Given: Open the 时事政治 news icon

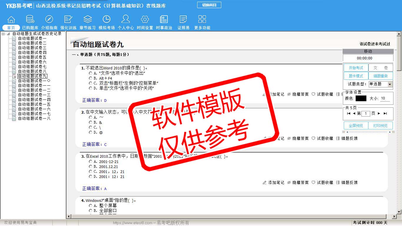Looking at the screenshot, I should pos(164,19).
